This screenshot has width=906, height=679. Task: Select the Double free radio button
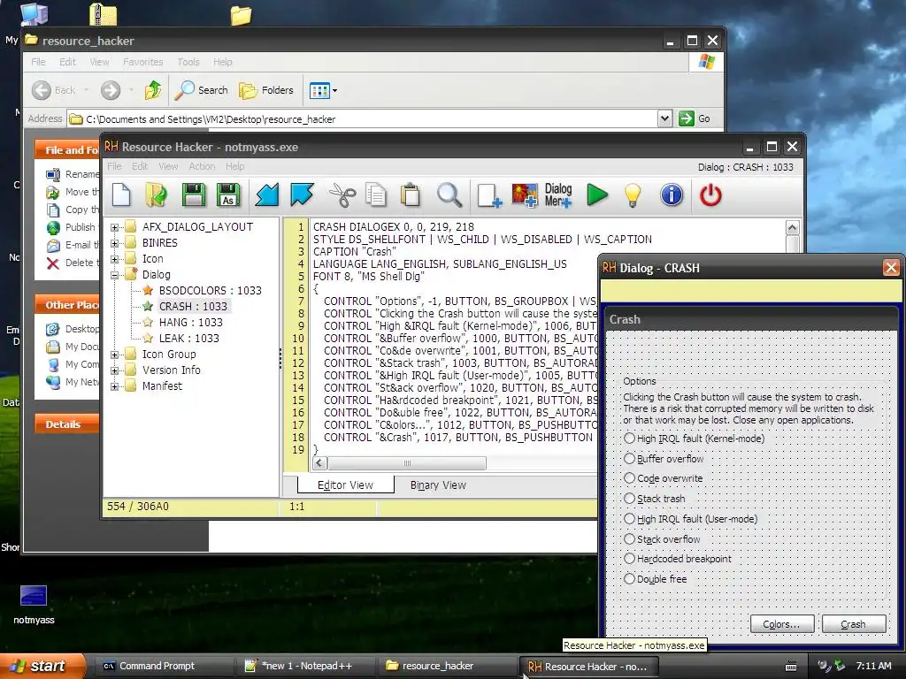(629, 578)
